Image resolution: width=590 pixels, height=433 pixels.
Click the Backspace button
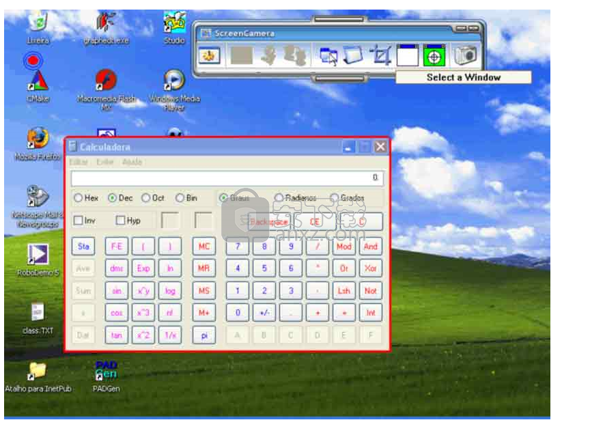[270, 221]
